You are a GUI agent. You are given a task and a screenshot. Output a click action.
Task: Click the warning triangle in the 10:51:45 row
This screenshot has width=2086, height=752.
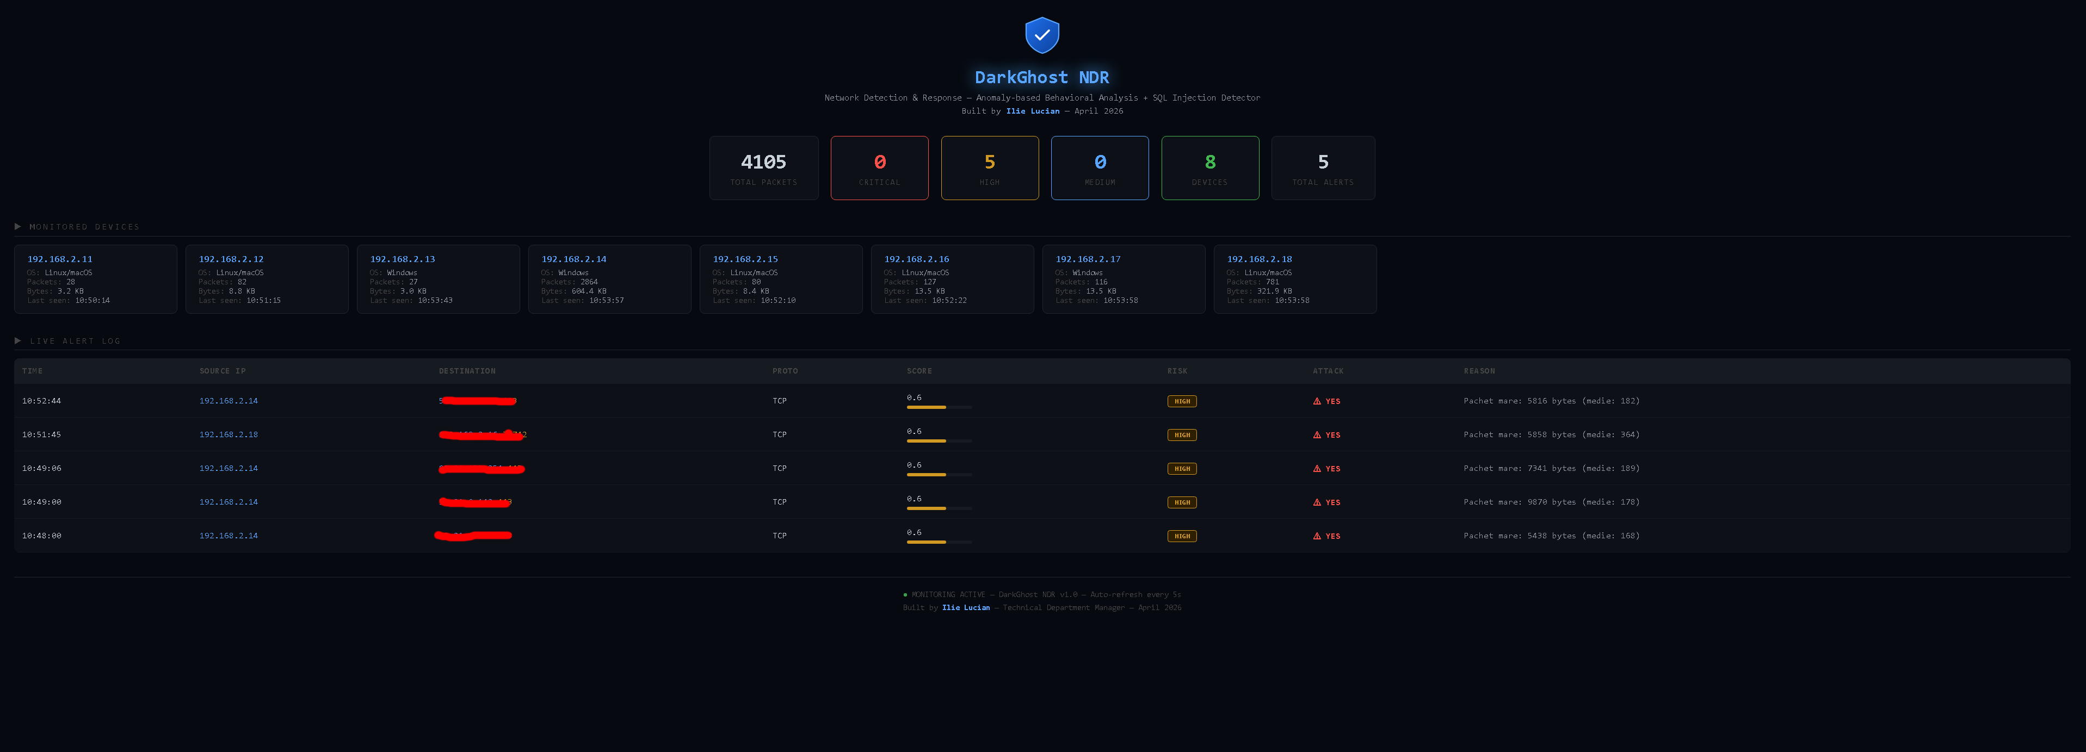[1317, 436]
